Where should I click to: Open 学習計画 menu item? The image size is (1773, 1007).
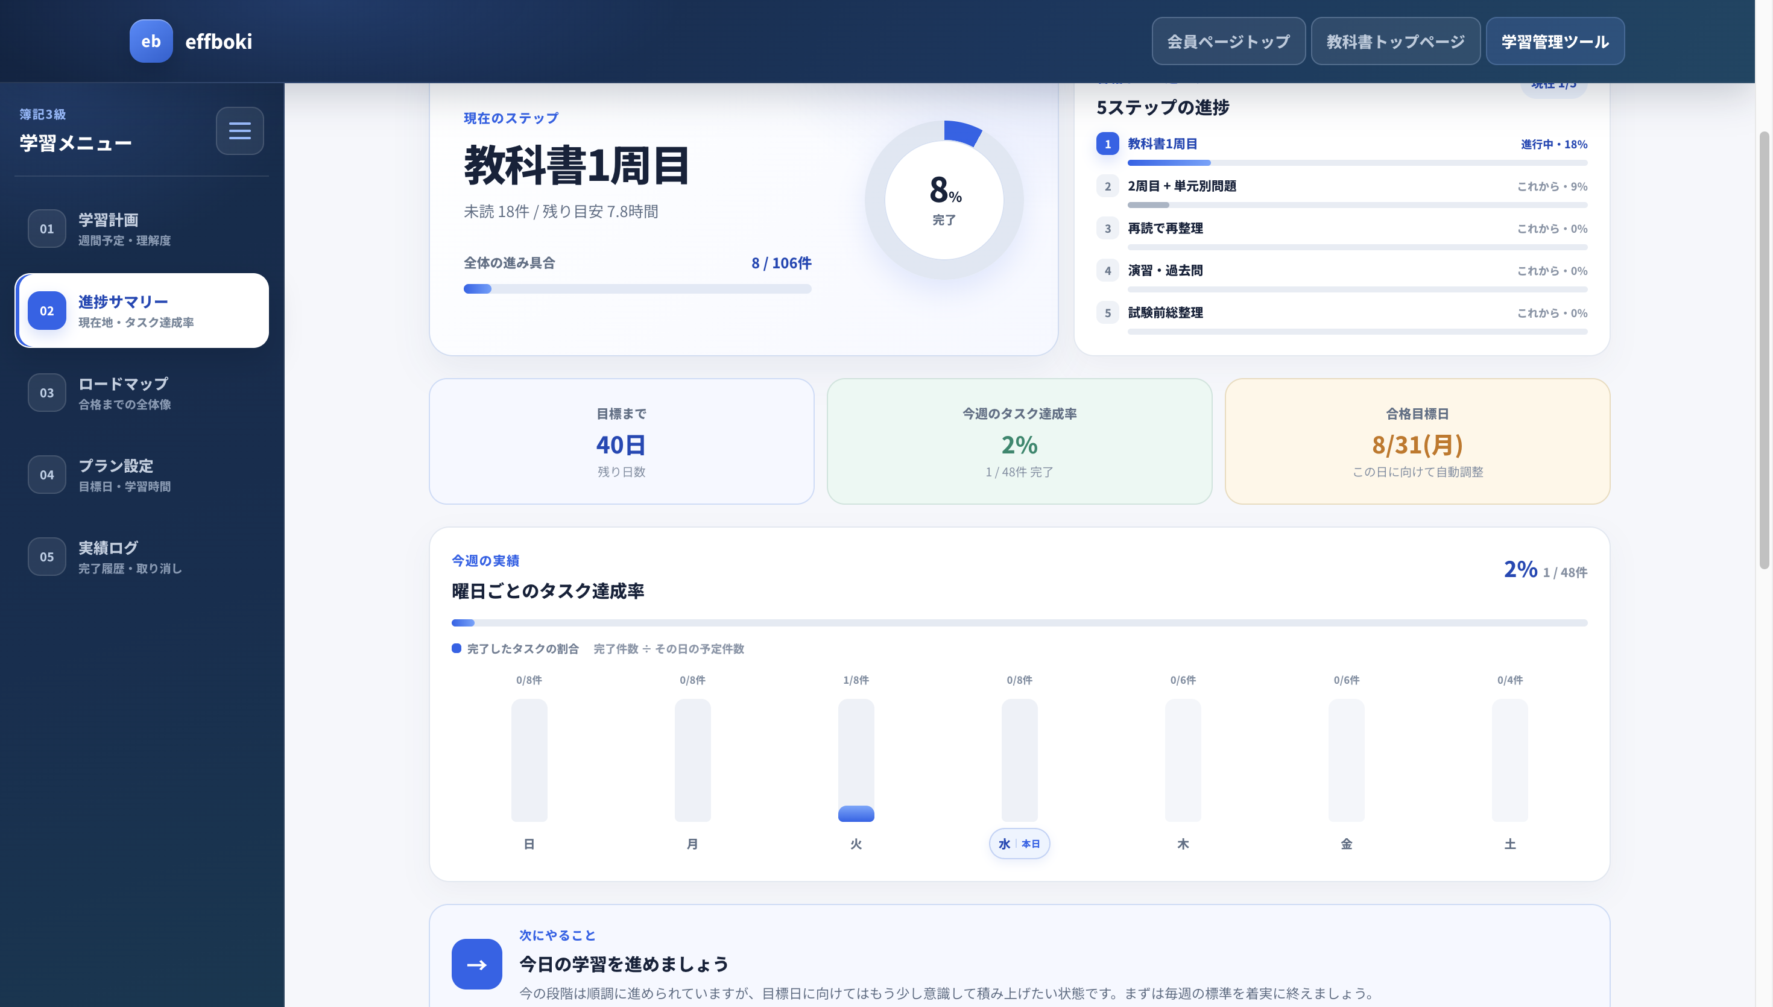point(142,229)
